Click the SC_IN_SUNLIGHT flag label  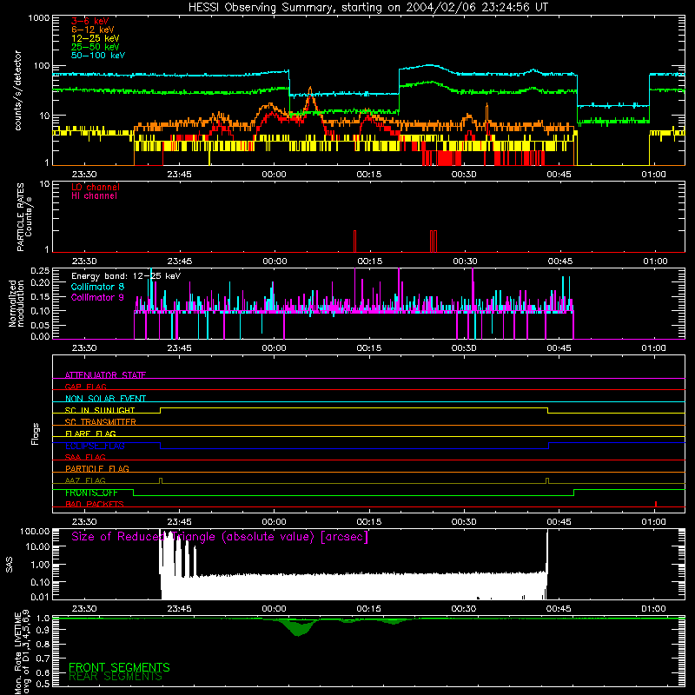[100, 410]
